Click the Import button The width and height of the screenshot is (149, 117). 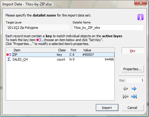(107, 108)
